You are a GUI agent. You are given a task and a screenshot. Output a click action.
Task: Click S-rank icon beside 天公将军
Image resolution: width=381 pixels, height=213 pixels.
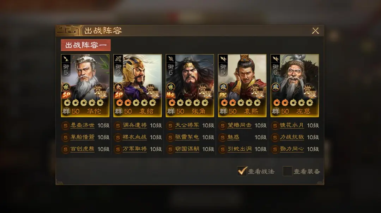[170, 126]
